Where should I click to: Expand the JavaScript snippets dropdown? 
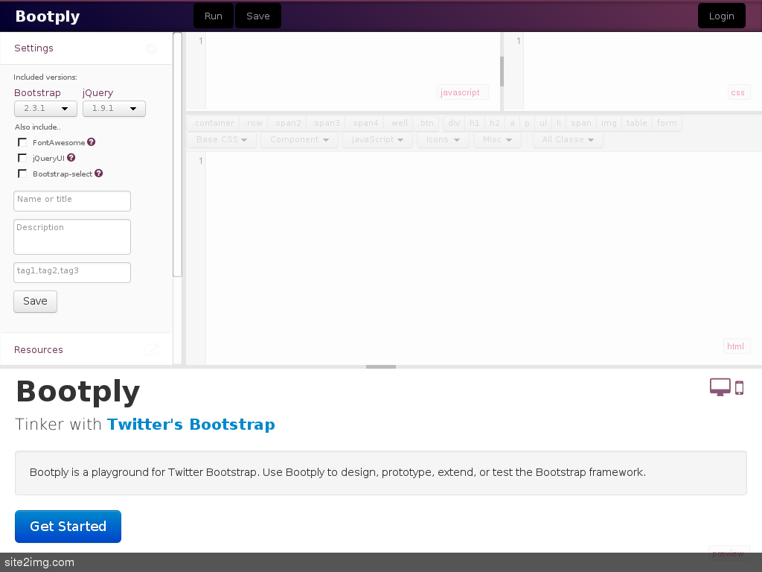click(377, 139)
